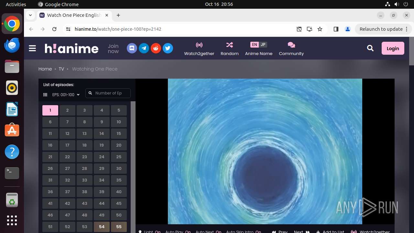The image size is (414, 233).
Task: Click the Login button
Action: 393,48
